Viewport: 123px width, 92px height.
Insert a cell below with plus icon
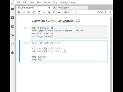24,12
